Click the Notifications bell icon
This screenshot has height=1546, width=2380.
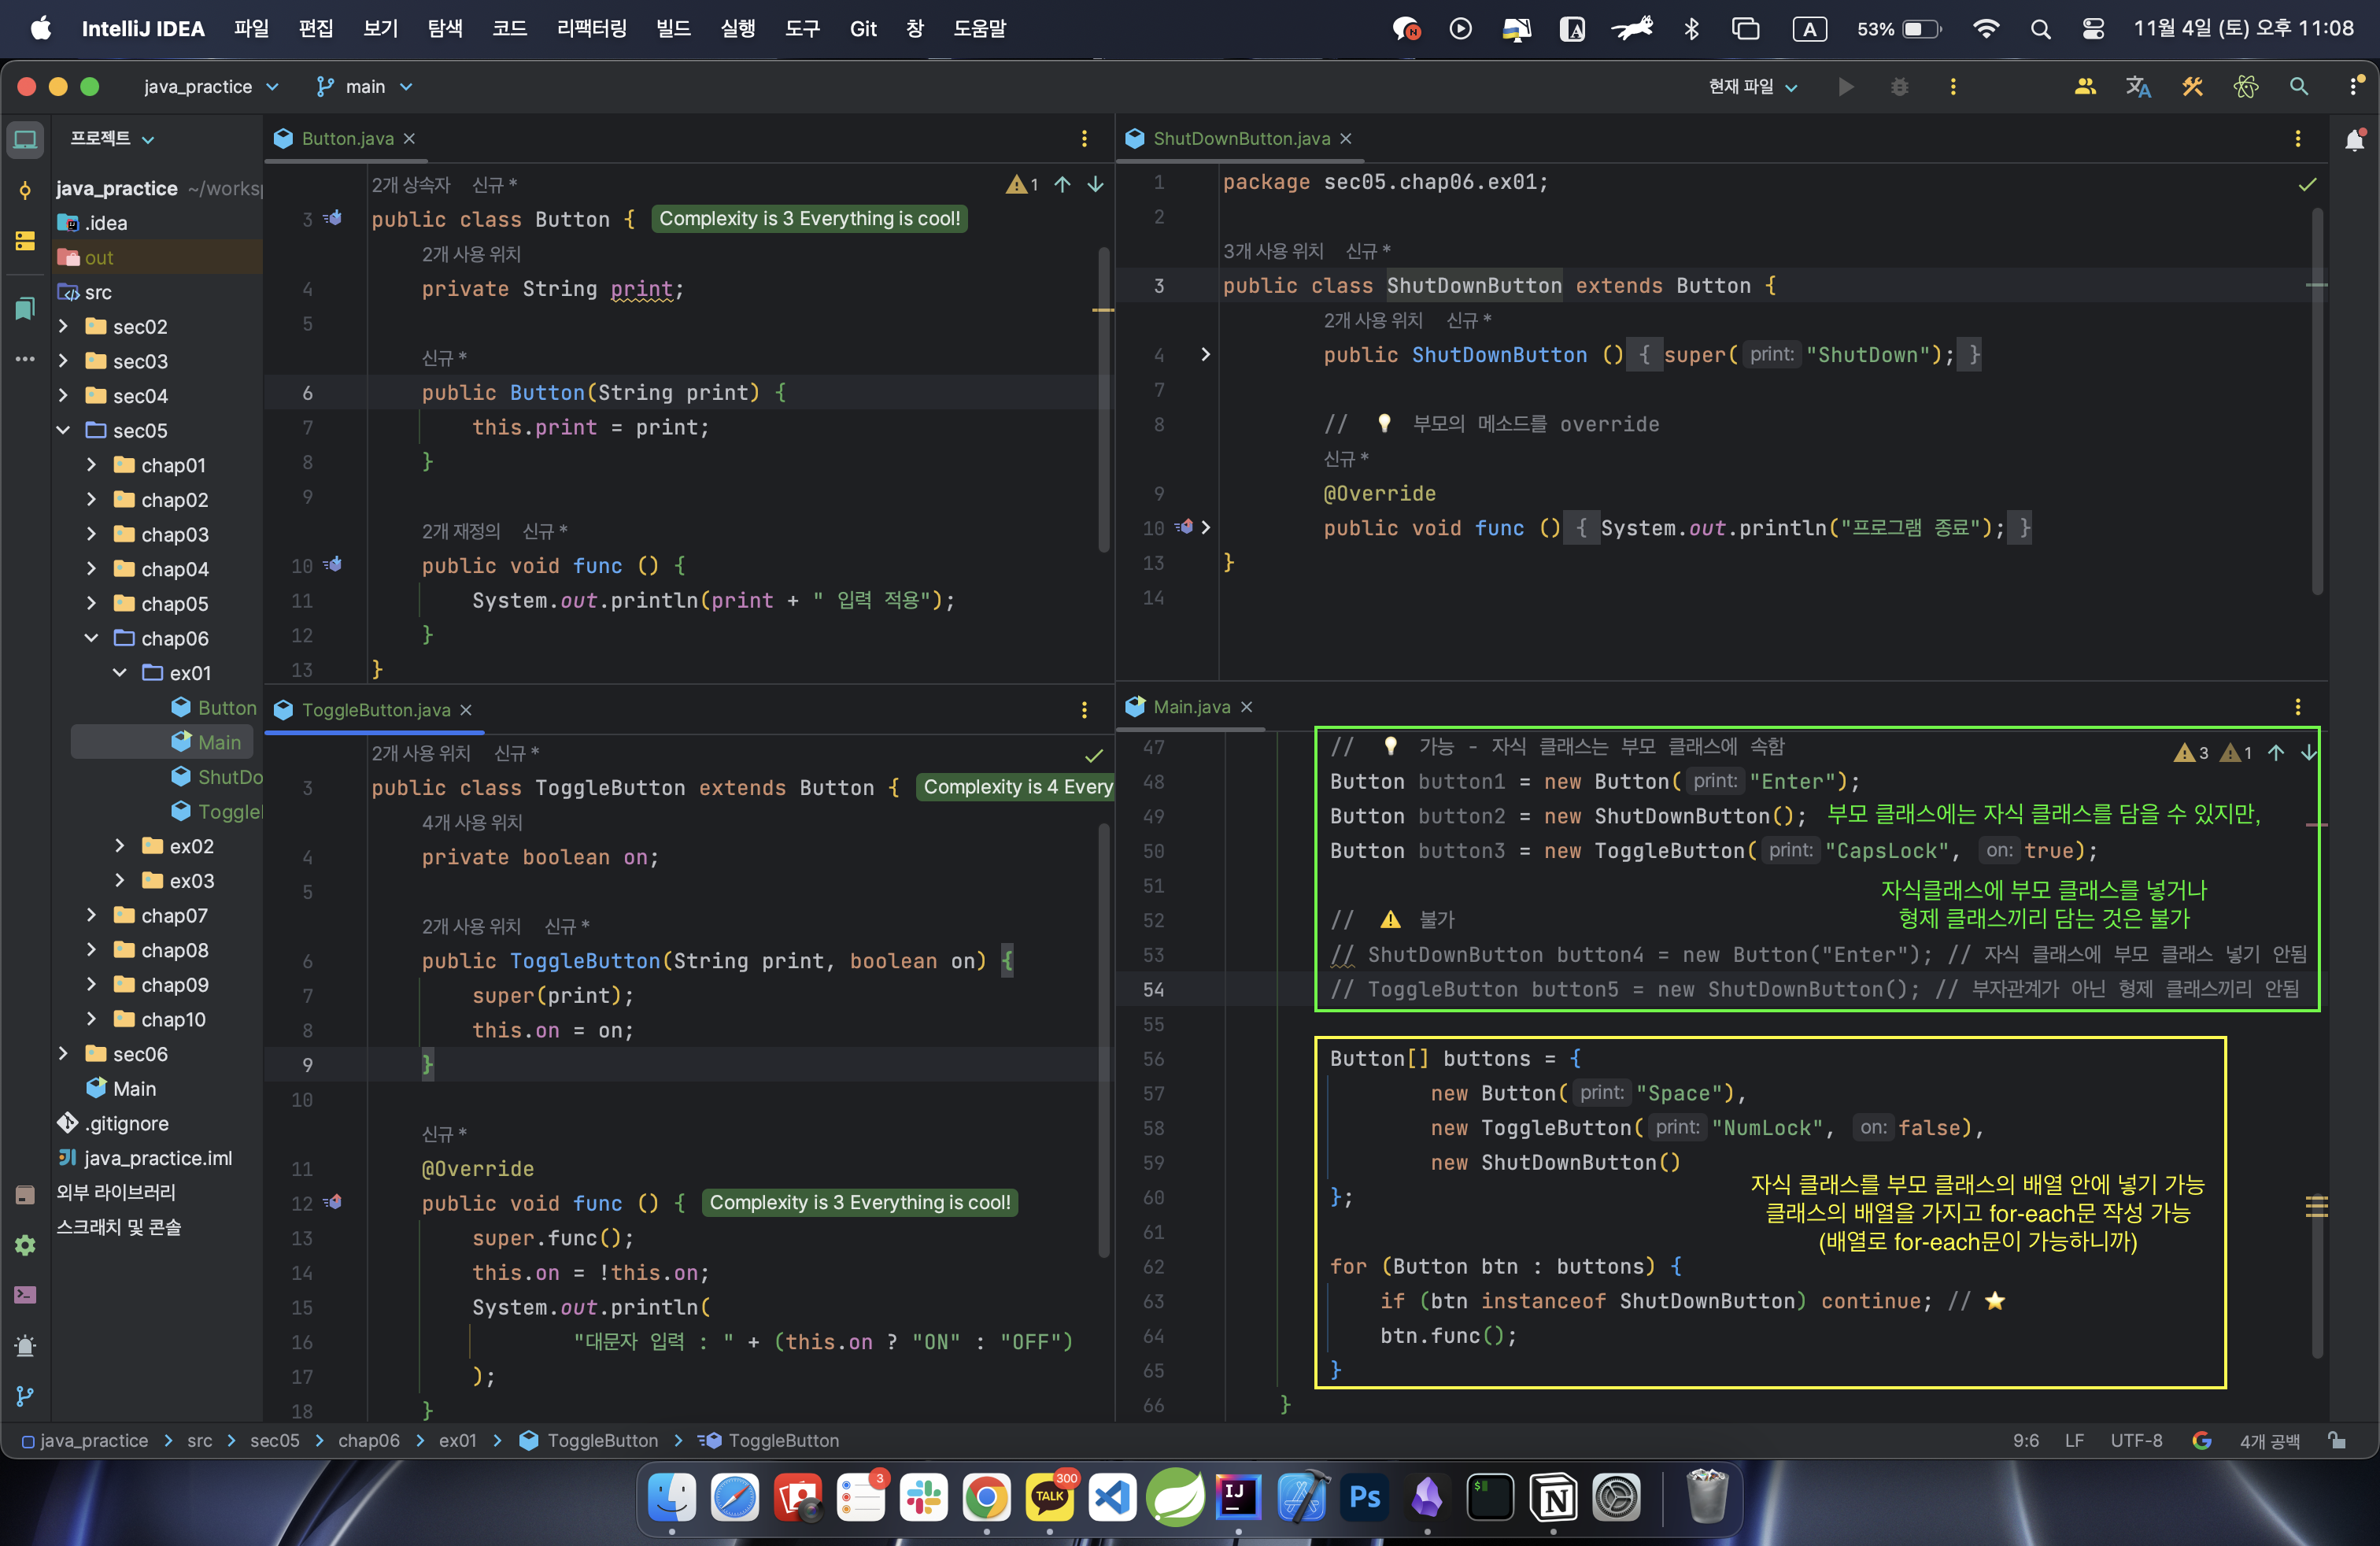2354,140
